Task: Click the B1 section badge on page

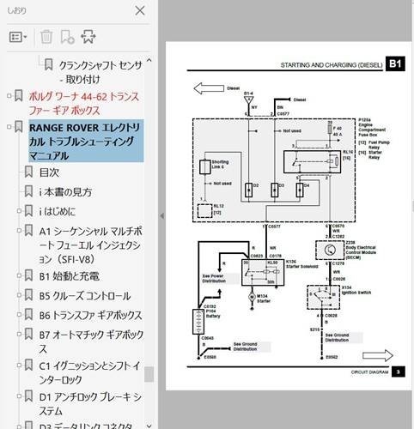Action: 395,63
